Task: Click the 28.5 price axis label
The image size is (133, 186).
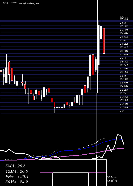Action: (123, 23)
